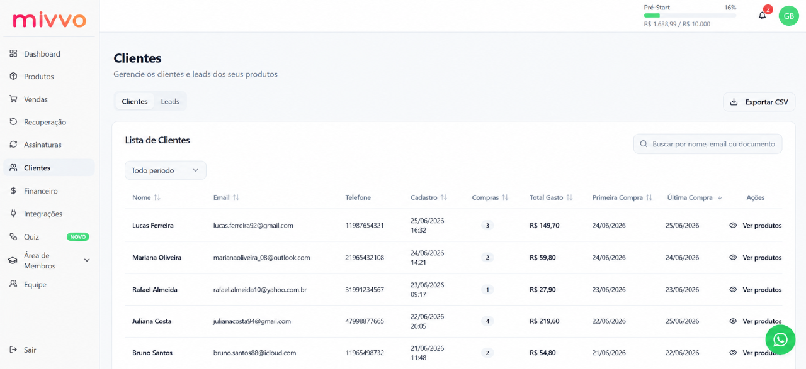
Task: Expand the Área de Membros submenu
Action: pyautogui.click(x=87, y=260)
